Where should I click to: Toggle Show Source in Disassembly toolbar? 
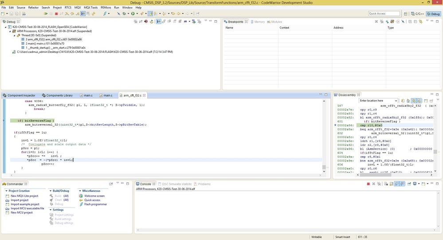click(x=413, y=101)
